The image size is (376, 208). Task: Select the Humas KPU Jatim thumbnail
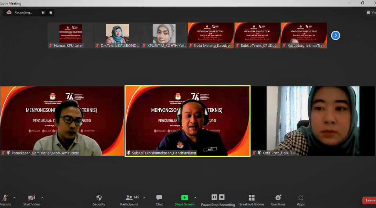70,36
